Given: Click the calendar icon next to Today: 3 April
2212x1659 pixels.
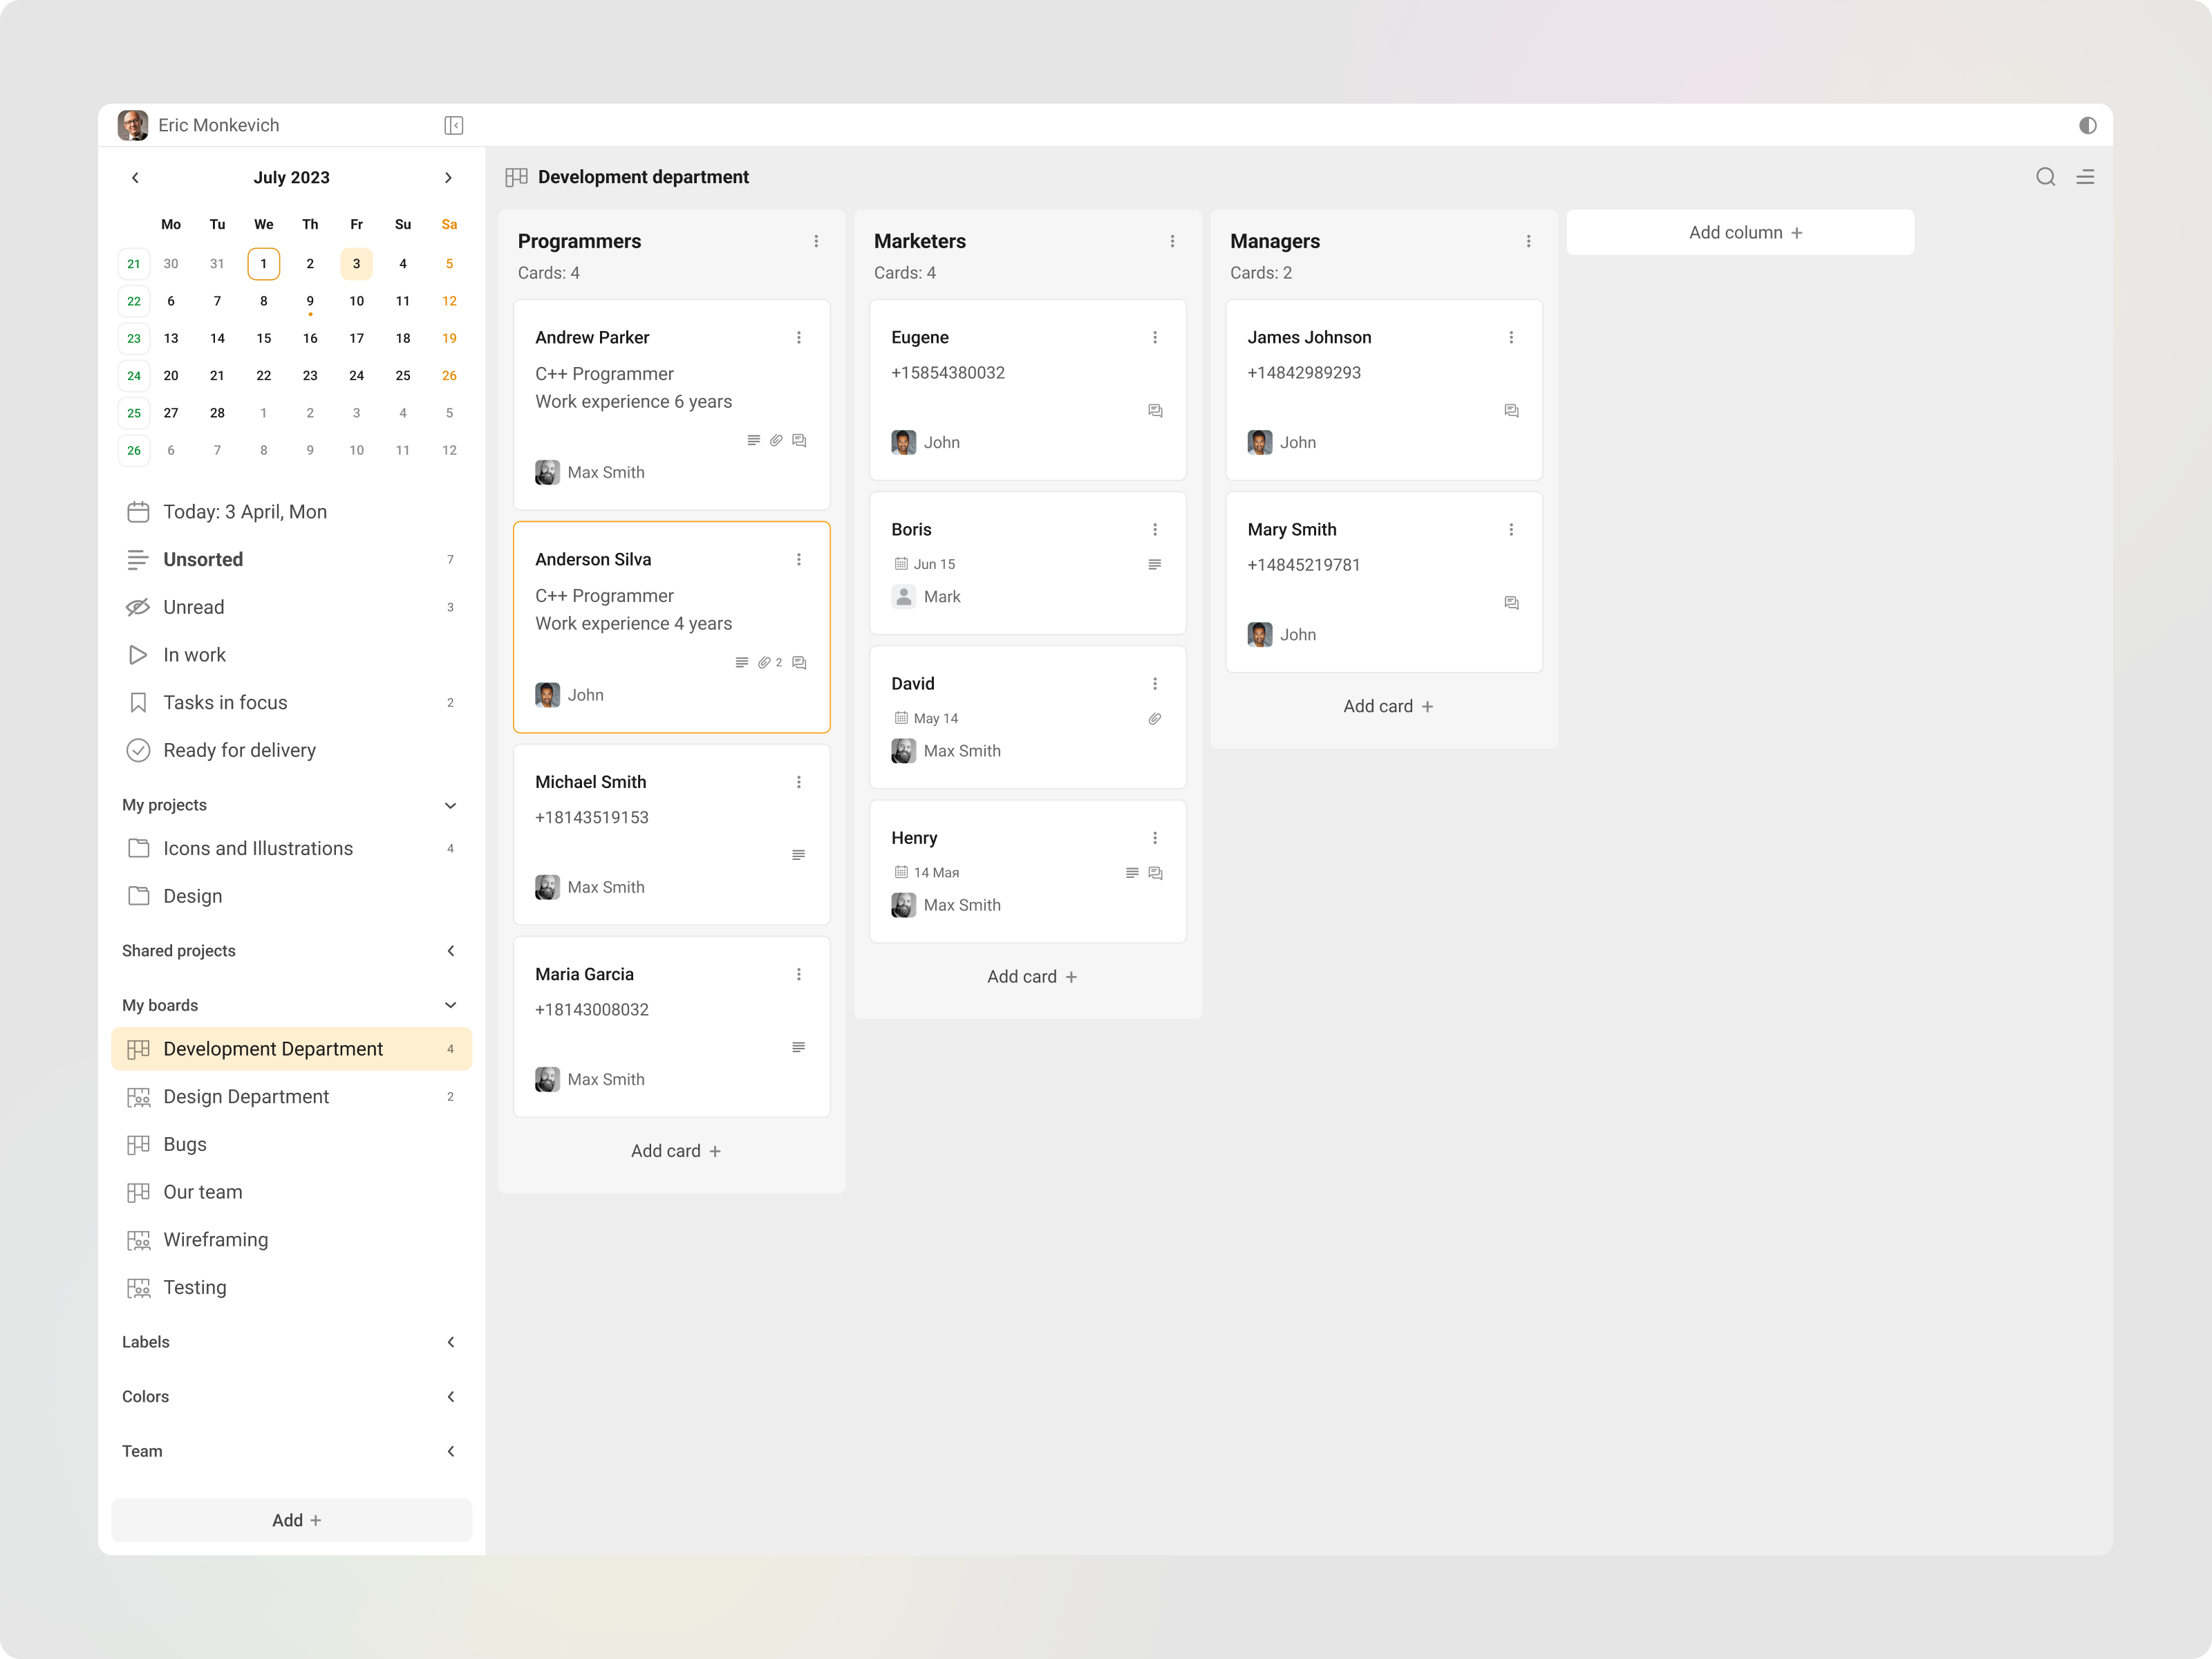Looking at the screenshot, I should click(138, 511).
